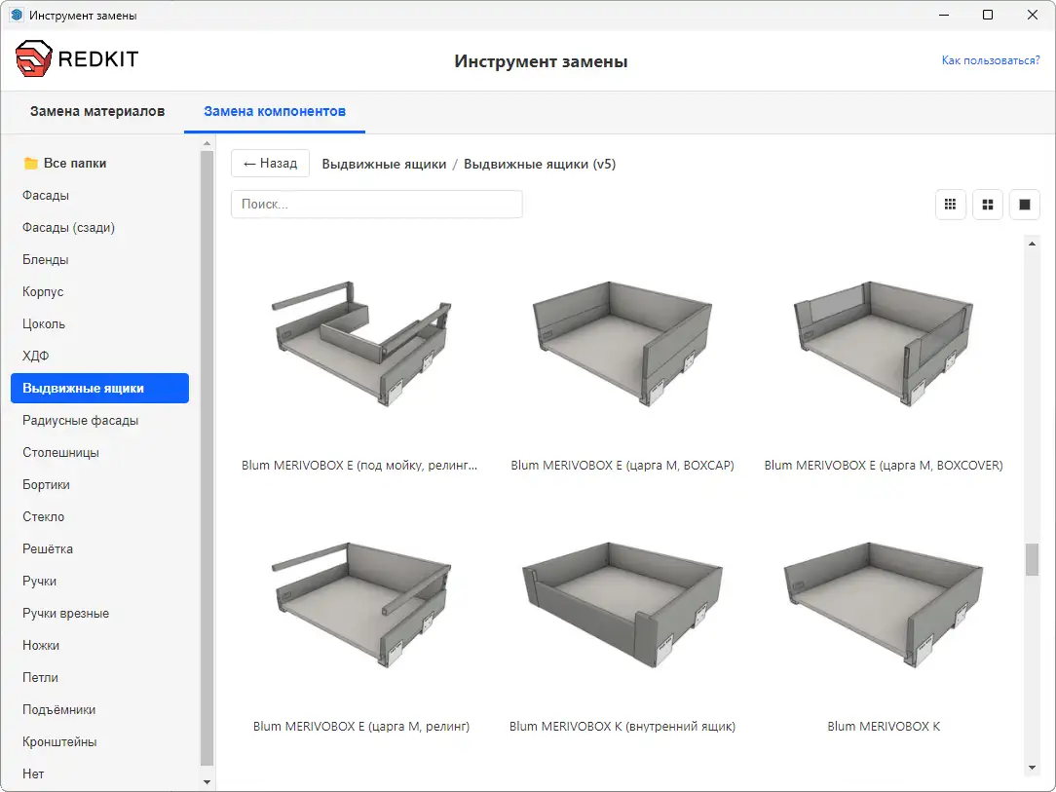1056x792 pixels.
Task: Open the Радиусные фасады folder
Action: 99,420
